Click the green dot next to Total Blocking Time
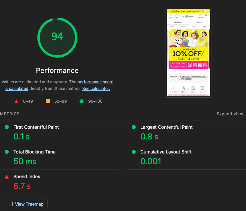 point(6,152)
